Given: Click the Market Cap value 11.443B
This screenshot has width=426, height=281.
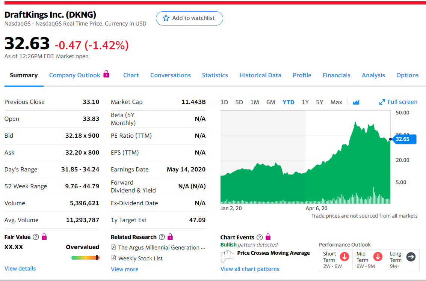Looking at the screenshot, I should [193, 102].
